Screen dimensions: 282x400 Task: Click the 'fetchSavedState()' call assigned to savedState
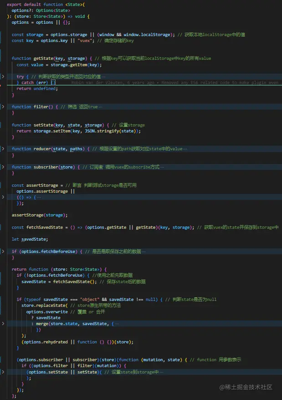point(75,282)
